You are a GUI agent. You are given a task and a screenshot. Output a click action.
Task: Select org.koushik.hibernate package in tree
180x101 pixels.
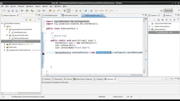click(x=20, y=35)
